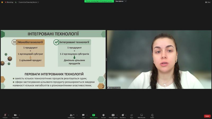Expand participants options arrow
The width and height of the screenshot is (212, 119).
click(77, 115)
